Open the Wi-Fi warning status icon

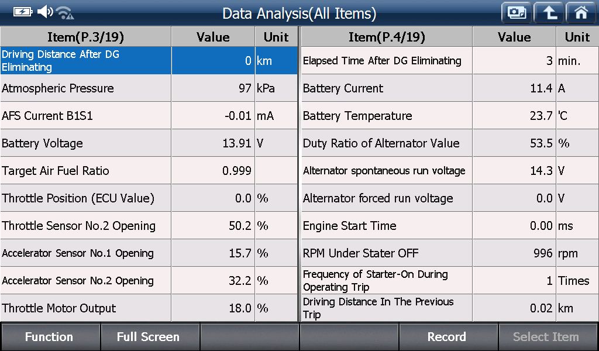(65, 13)
